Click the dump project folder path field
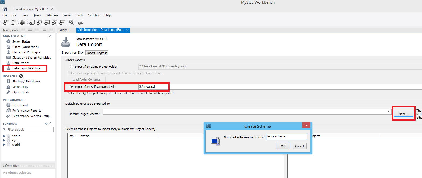 point(280,66)
